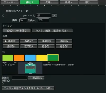Open the 配線 dropdown menu
Viewport: 106px width, 93px height.
click(x=49, y=2)
